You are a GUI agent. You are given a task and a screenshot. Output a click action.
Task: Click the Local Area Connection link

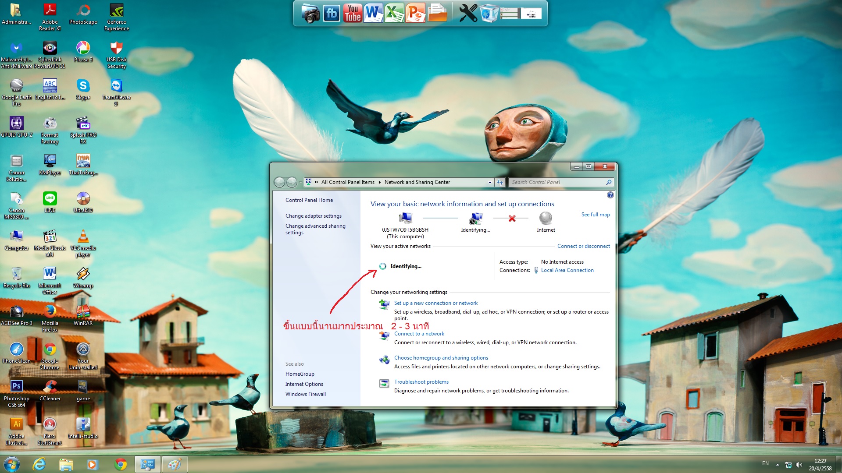coord(567,270)
